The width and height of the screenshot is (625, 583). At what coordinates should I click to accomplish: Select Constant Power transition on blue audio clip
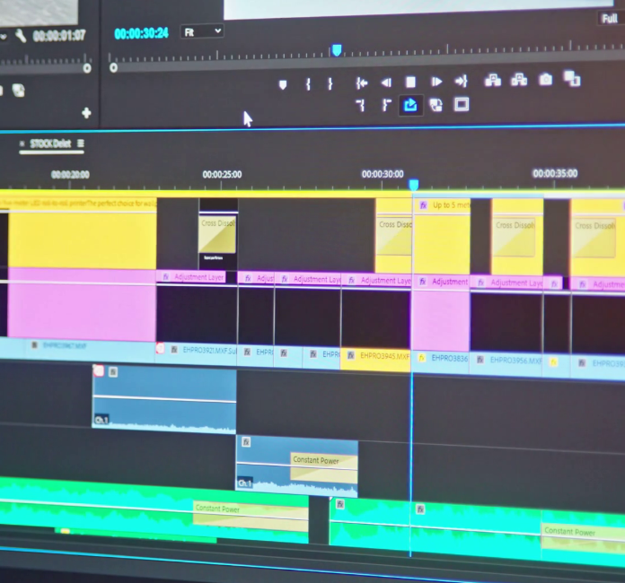point(323,466)
